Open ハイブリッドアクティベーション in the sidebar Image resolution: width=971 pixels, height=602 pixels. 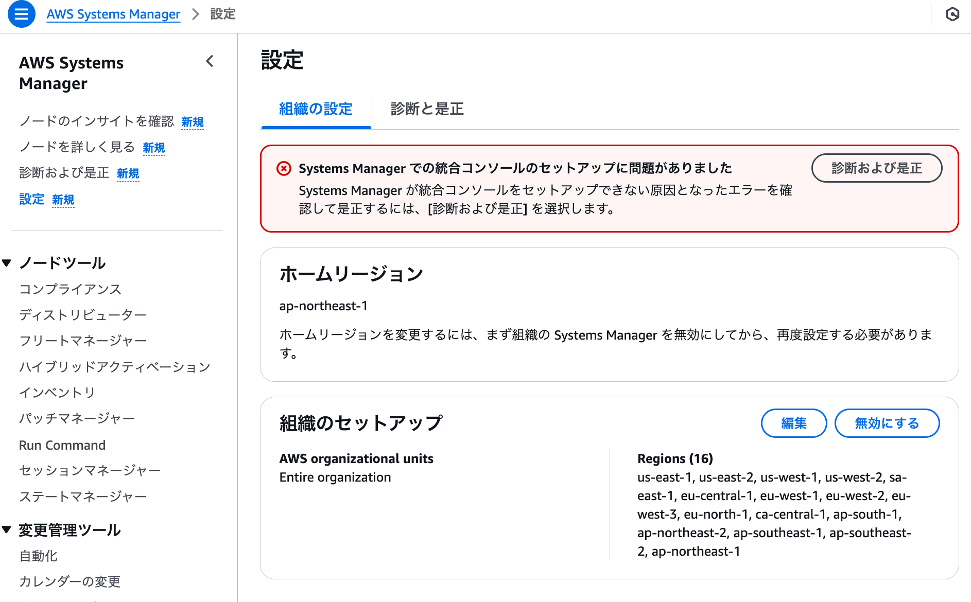(x=115, y=366)
